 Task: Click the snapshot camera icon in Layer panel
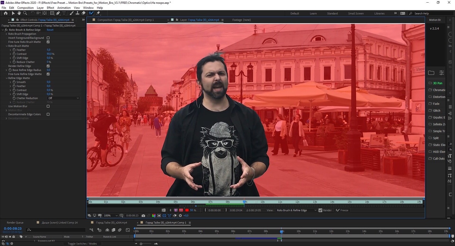coord(143,216)
